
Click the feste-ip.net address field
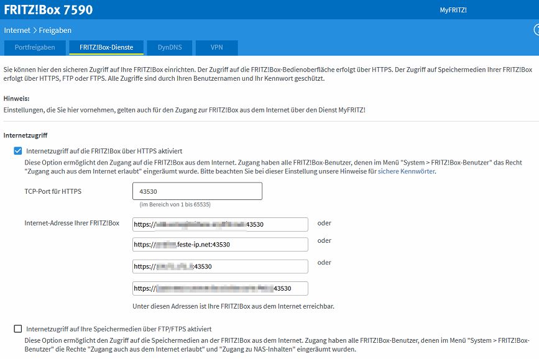click(220, 244)
